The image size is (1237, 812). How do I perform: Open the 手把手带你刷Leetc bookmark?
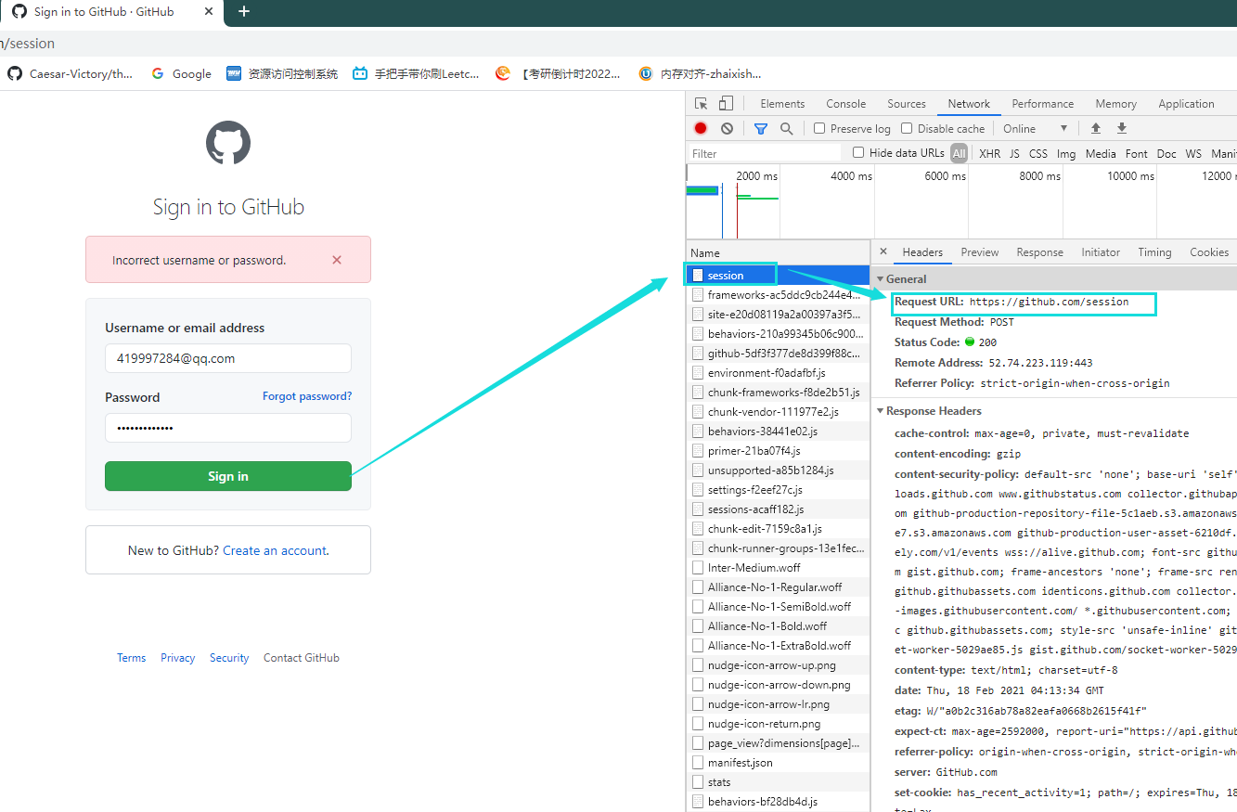[416, 74]
